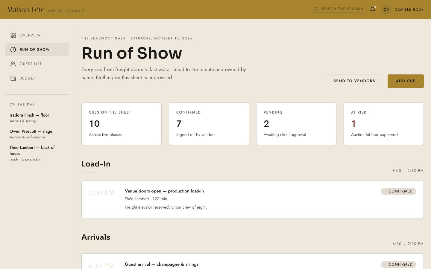This screenshot has width=431, height=269.
Task: Open Guest arrival — champagne & strings cue
Action: pyautogui.click(x=253, y=262)
